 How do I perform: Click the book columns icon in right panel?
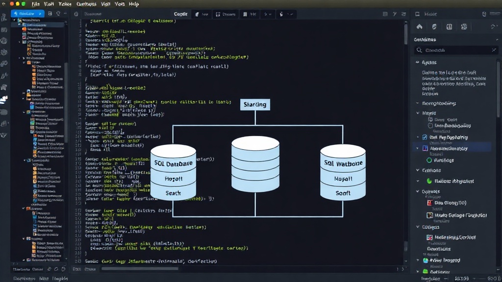(449, 27)
